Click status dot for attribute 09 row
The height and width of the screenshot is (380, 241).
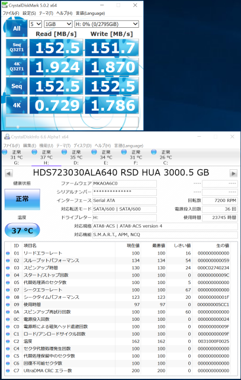[x=8, y=305]
